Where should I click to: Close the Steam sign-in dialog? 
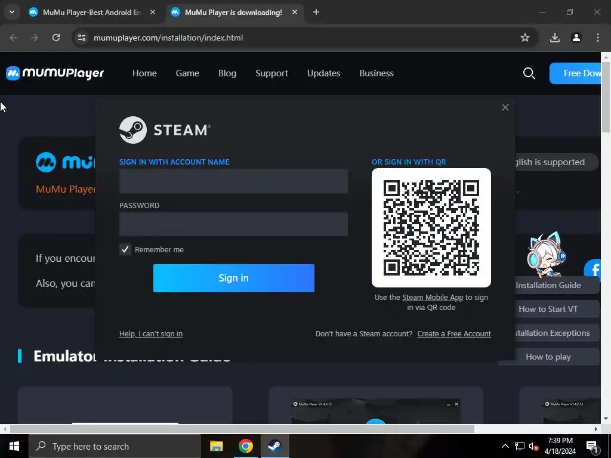505,107
